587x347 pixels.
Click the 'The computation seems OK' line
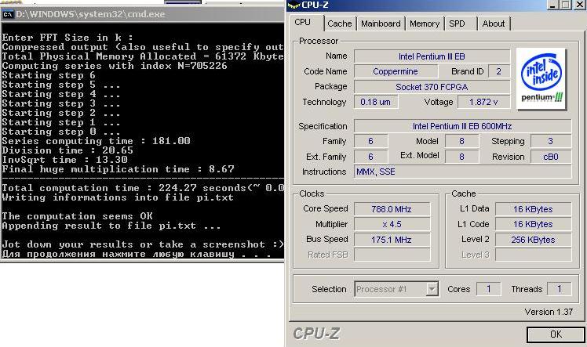[78, 216]
